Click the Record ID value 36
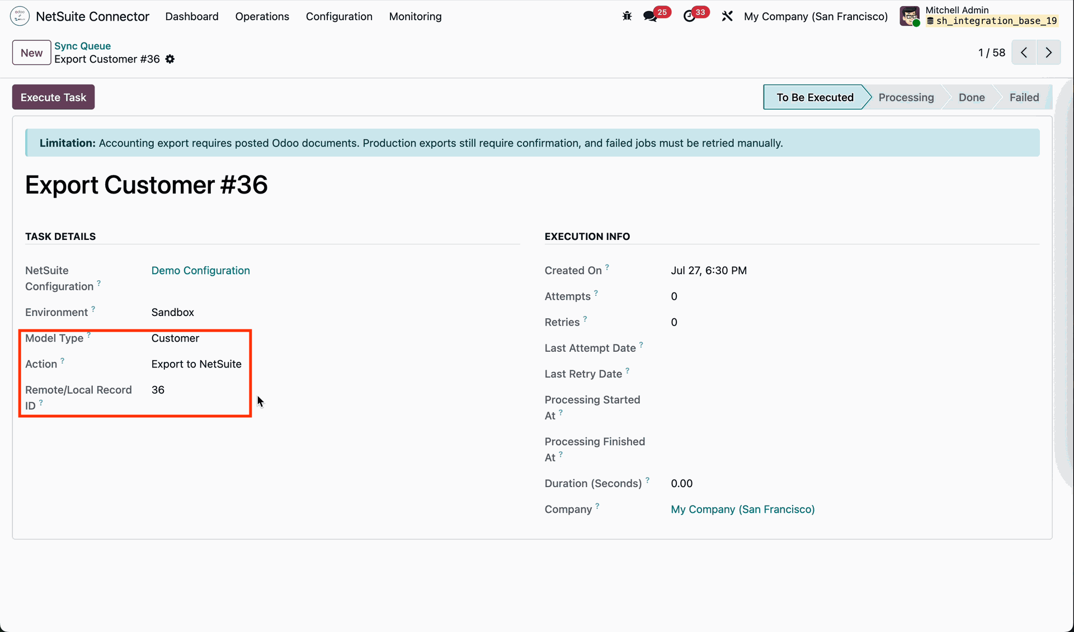This screenshot has width=1074, height=632. click(x=158, y=390)
